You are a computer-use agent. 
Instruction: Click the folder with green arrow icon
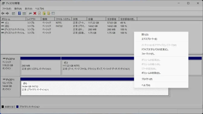pyautogui.click(x=44, y=13)
